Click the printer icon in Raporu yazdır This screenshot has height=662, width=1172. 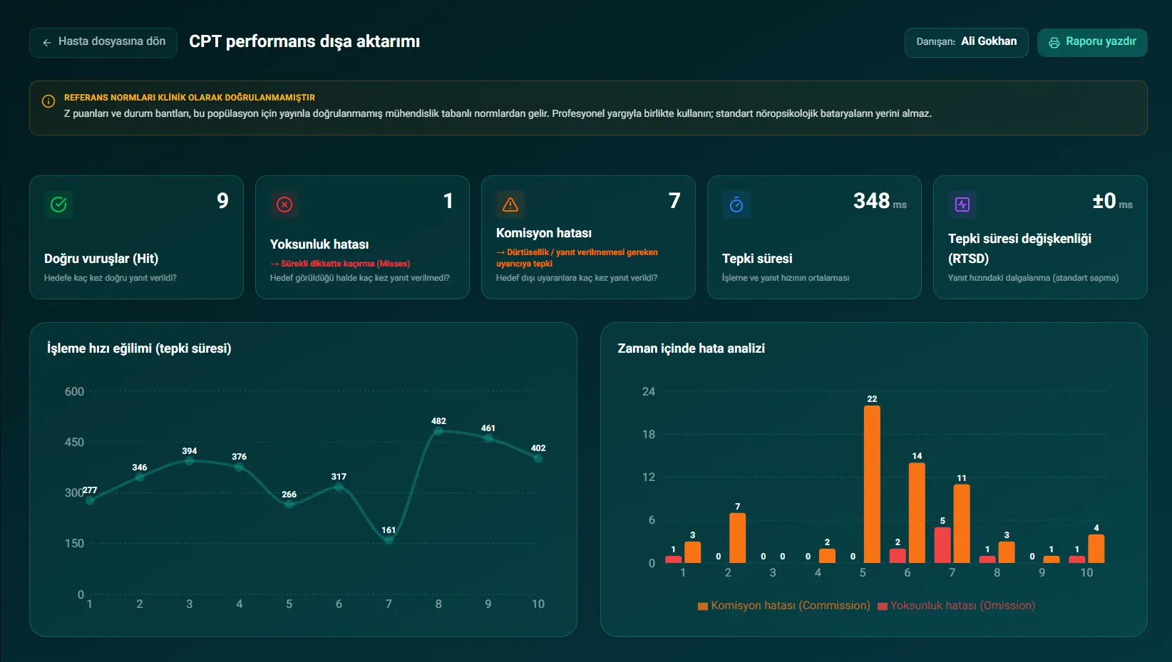click(x=1054, y=43)
